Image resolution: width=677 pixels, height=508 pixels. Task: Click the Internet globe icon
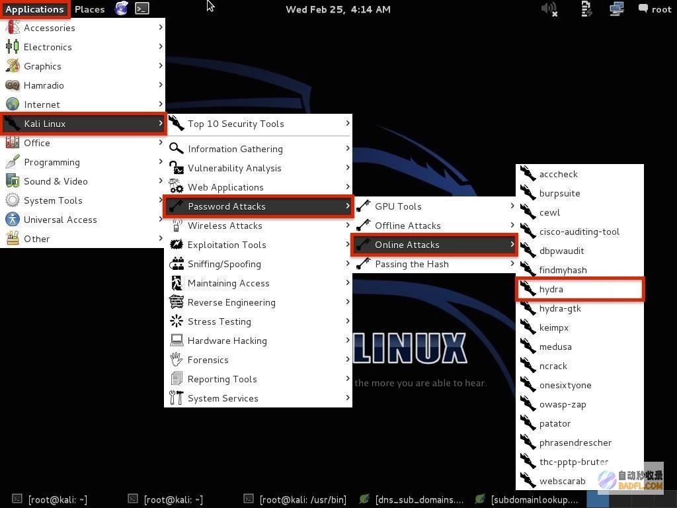tap(12, 104)
